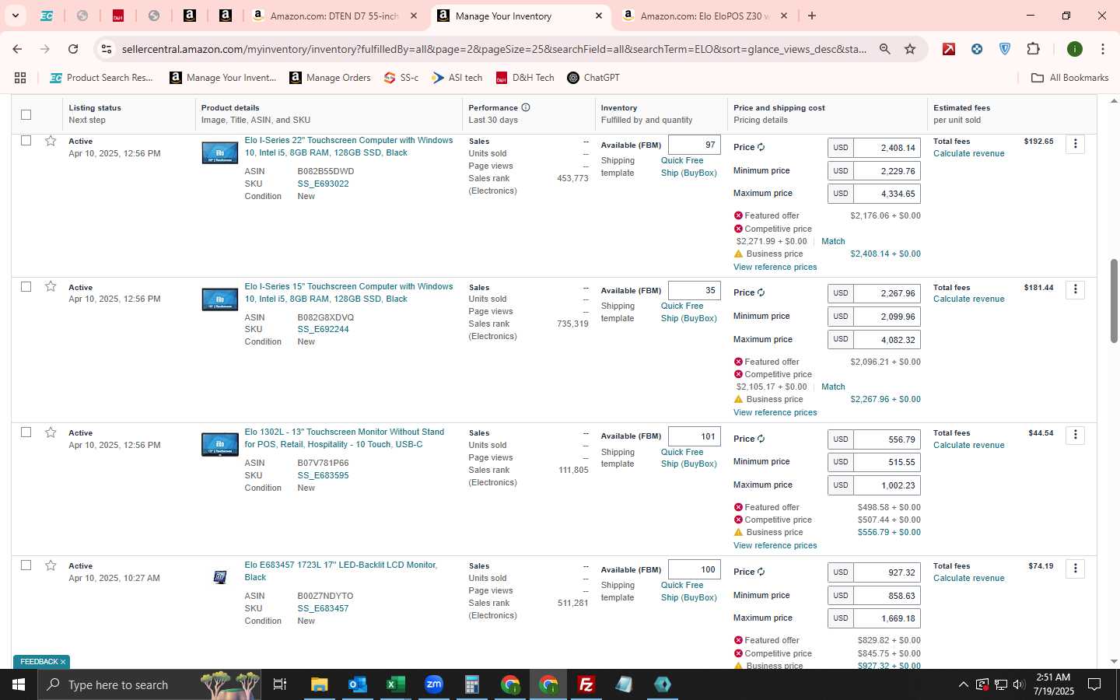This screenshot has width=1120, height=700.
Task: Close the FEEDBACK tag
Action: [63, 662]
